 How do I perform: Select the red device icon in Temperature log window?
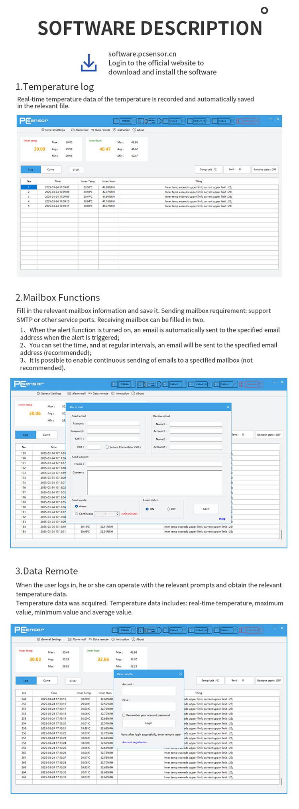(248, 121)
